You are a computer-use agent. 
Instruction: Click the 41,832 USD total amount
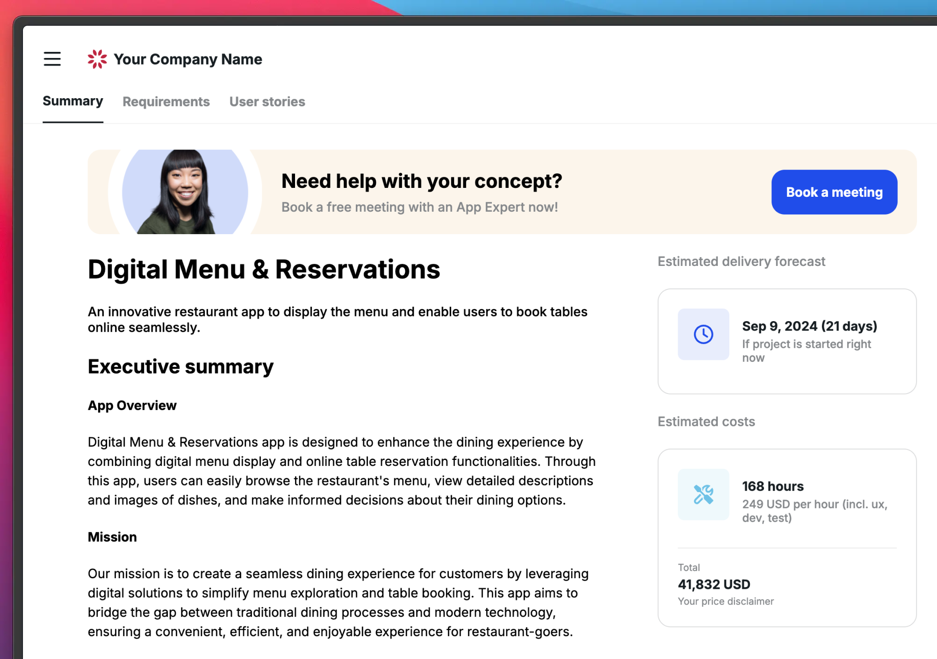(x=714, y=584)
